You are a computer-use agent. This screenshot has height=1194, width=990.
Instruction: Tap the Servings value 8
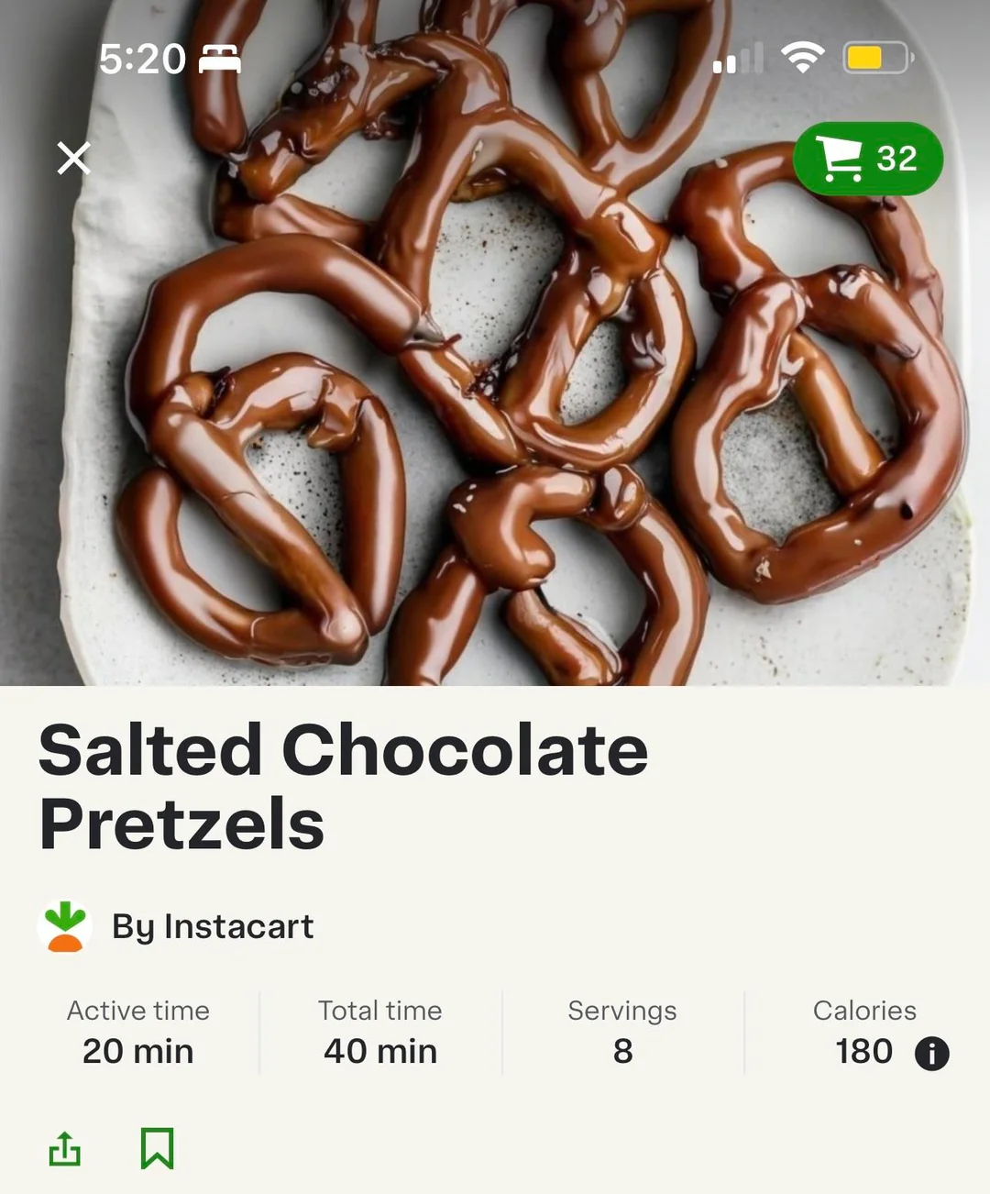tap(623, 1051)
